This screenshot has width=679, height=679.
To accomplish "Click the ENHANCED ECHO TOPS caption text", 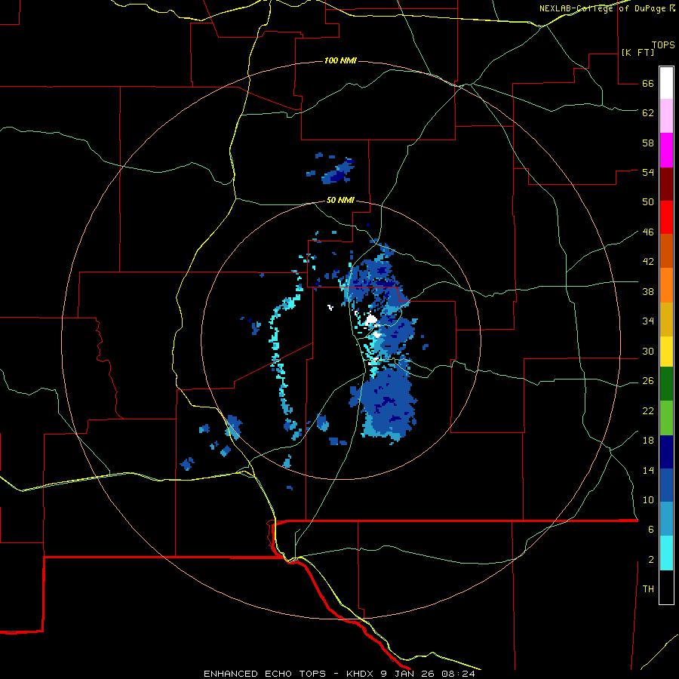I will coord(265,674).
